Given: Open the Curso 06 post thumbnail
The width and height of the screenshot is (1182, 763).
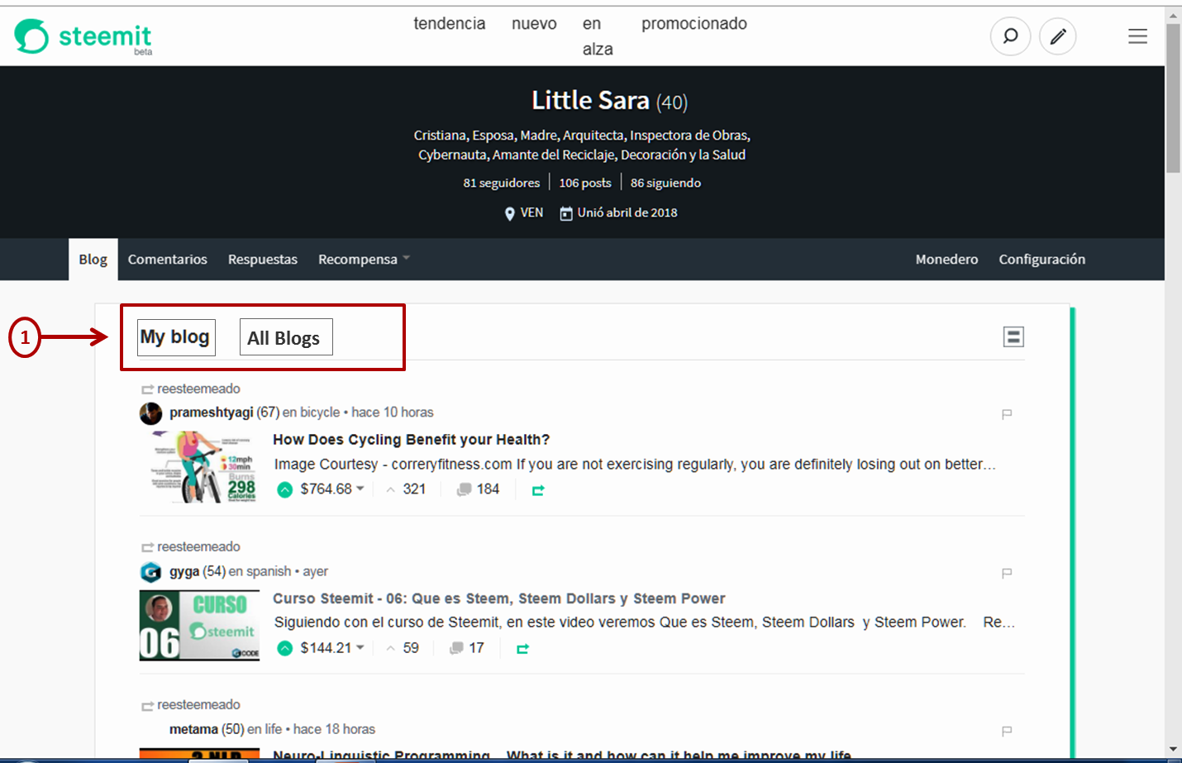Looking at the screenshot, I should 199,626.
